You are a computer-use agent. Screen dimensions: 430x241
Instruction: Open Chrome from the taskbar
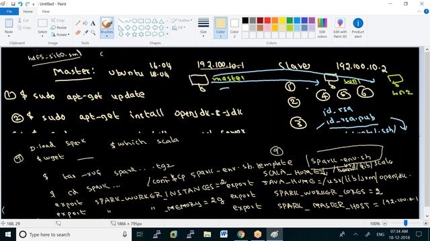pos(241,234)
